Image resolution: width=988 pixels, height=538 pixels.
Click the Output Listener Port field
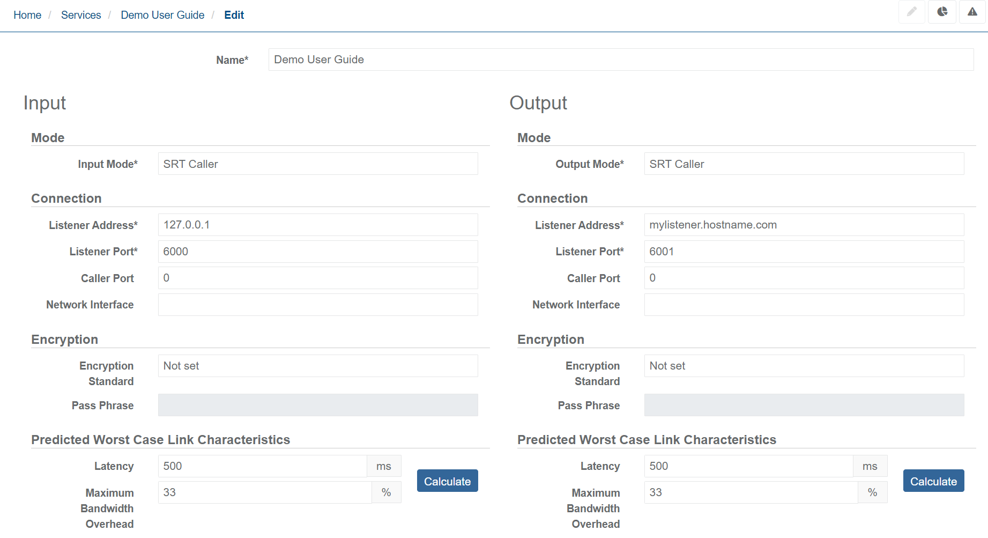click(804, 252)
